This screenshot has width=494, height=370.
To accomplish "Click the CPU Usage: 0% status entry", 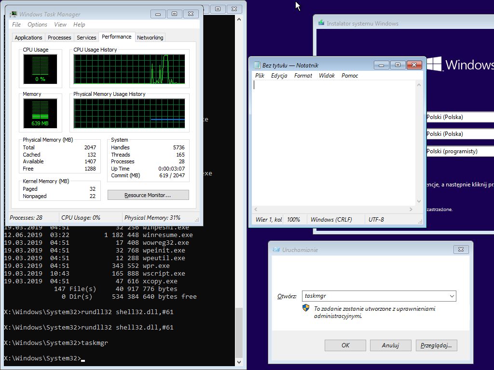I will [81, 218].
